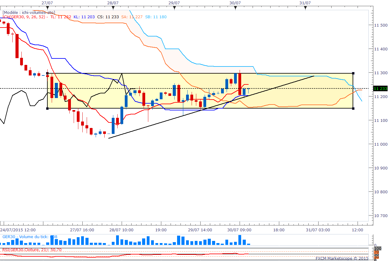The image size is (391, 261).
Task: Click the SA: 11 227 legend entry
Action: [132, 17]
